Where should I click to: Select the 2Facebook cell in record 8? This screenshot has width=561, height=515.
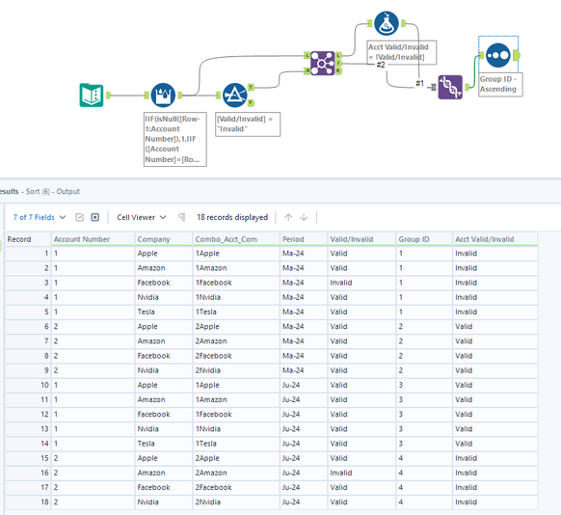pos(236,356)
